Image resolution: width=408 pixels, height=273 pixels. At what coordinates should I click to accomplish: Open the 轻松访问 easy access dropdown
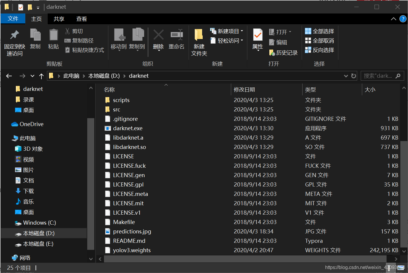[227, 40]
